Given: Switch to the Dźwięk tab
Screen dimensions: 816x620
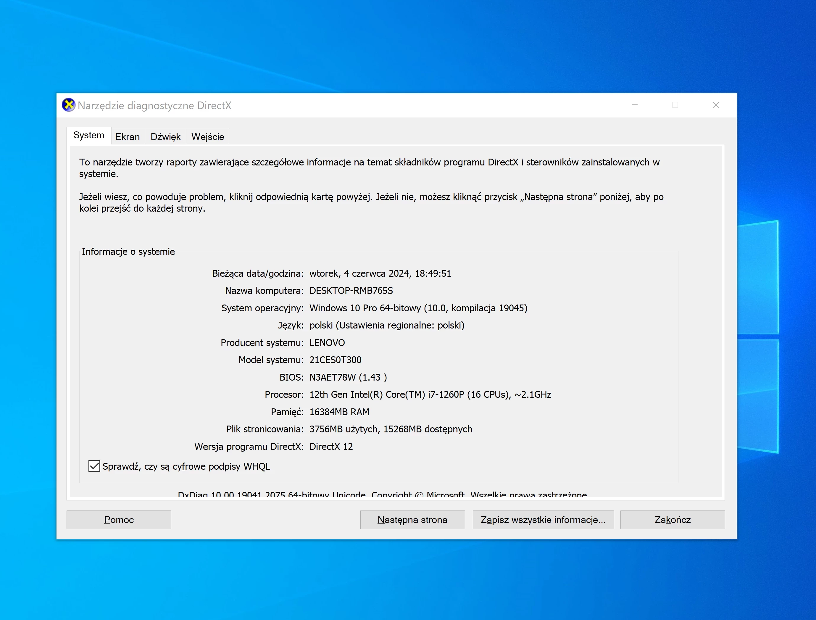Looking at the screenshot, I should (165, 137).
